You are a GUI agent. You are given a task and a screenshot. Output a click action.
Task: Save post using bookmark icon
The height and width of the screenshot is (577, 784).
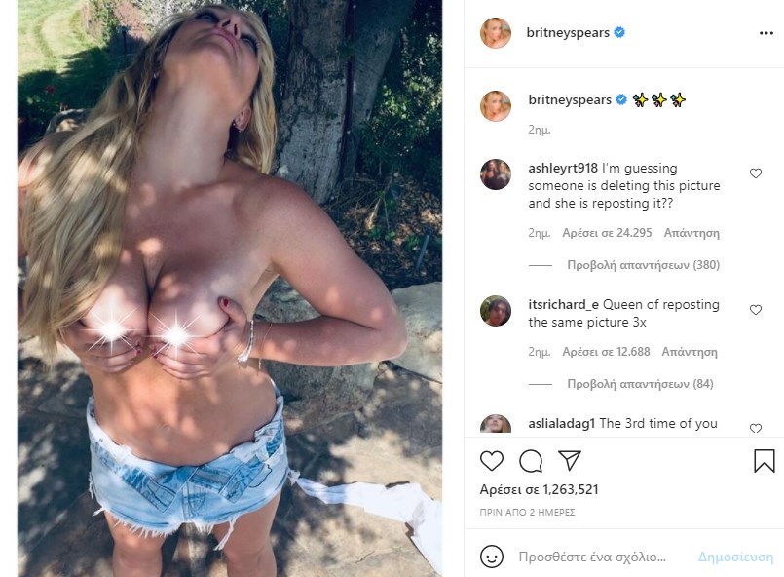pyautogui.click(x=764, y=460)
